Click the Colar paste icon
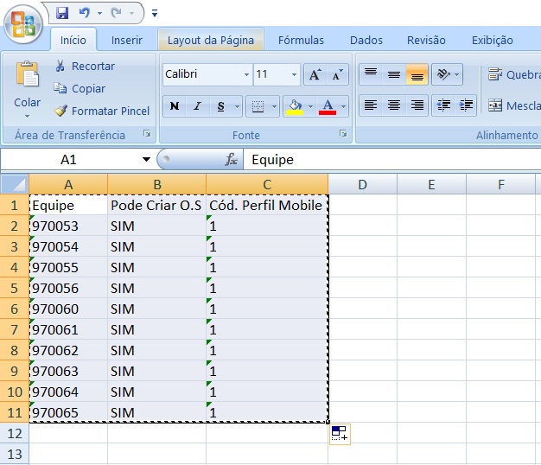Screen dimensions: 541x465 click(x=28, y=76)
